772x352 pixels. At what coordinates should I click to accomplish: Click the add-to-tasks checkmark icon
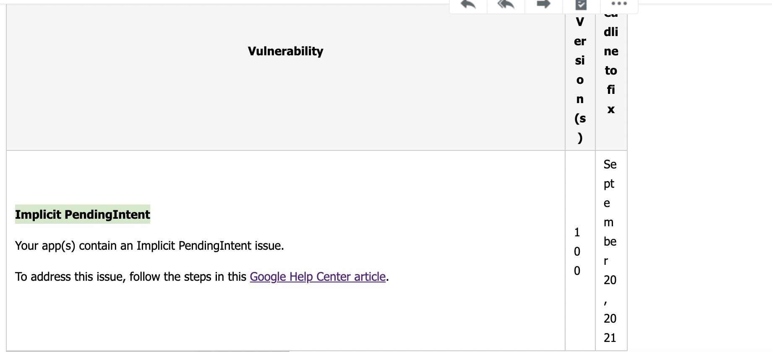click(581, 5)
